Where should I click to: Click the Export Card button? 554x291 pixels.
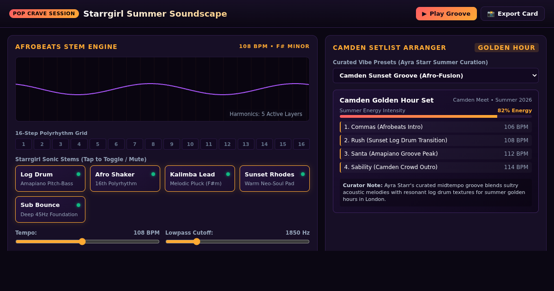[x=512, y=13]
